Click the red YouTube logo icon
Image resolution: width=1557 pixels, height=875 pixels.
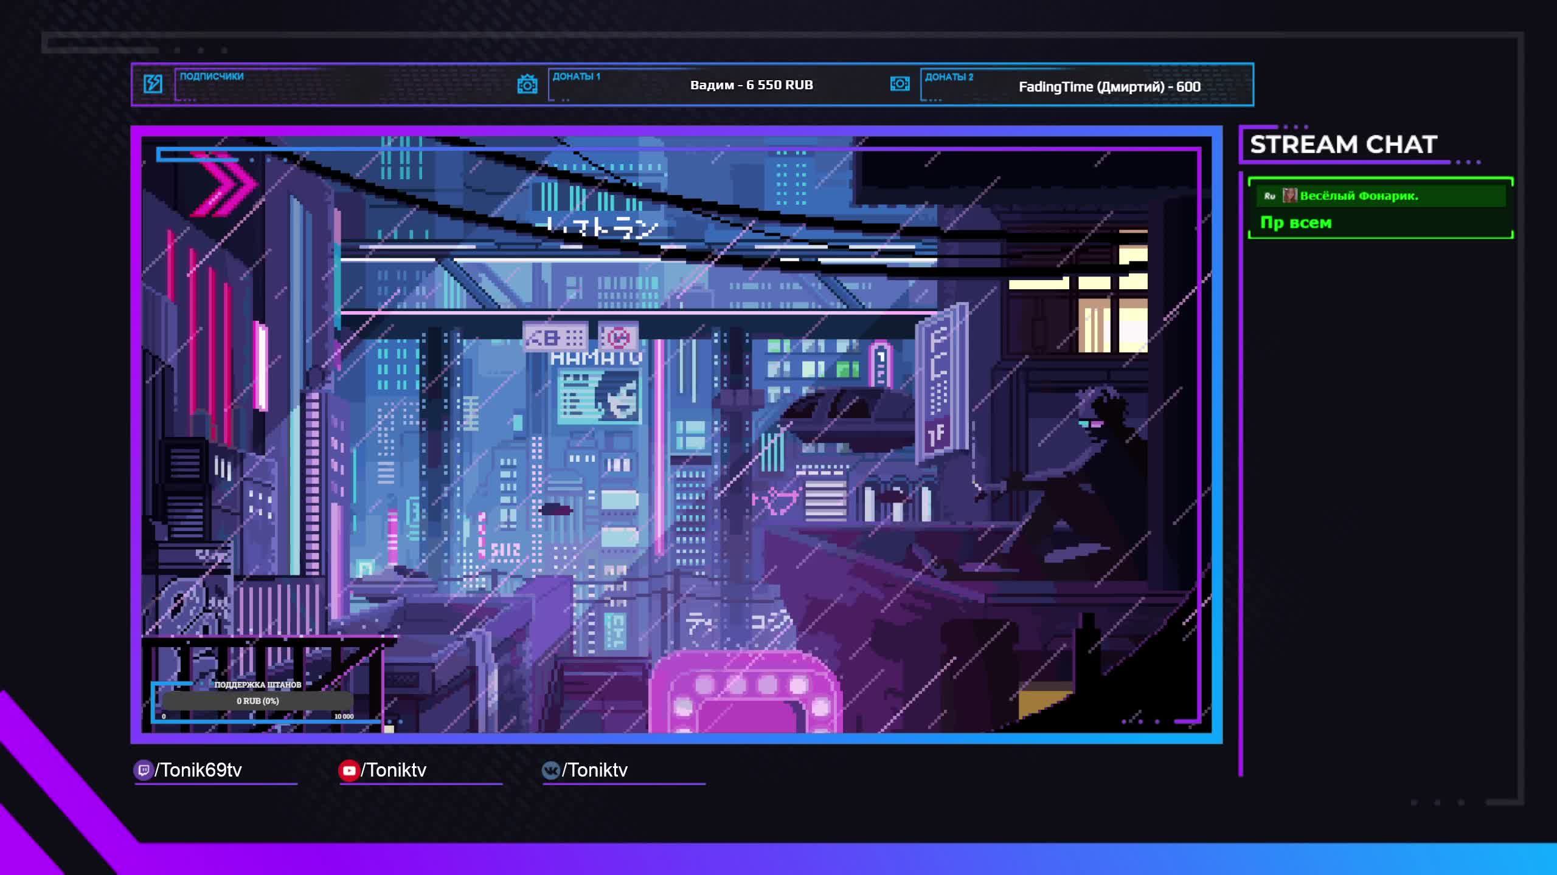pos(349,770)
